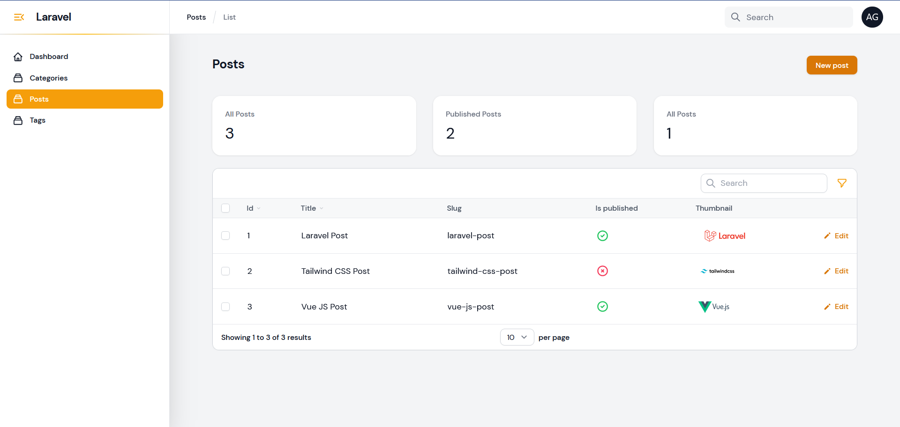
Task: Collapse the sidebar using the menu icon
Action: click(19, 17)
